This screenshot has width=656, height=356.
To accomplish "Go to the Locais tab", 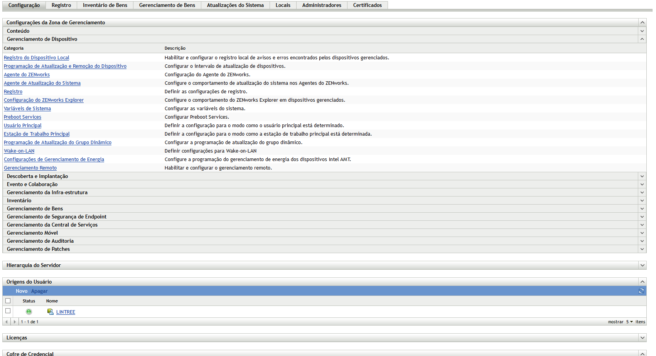I will (x=283, y=5).
